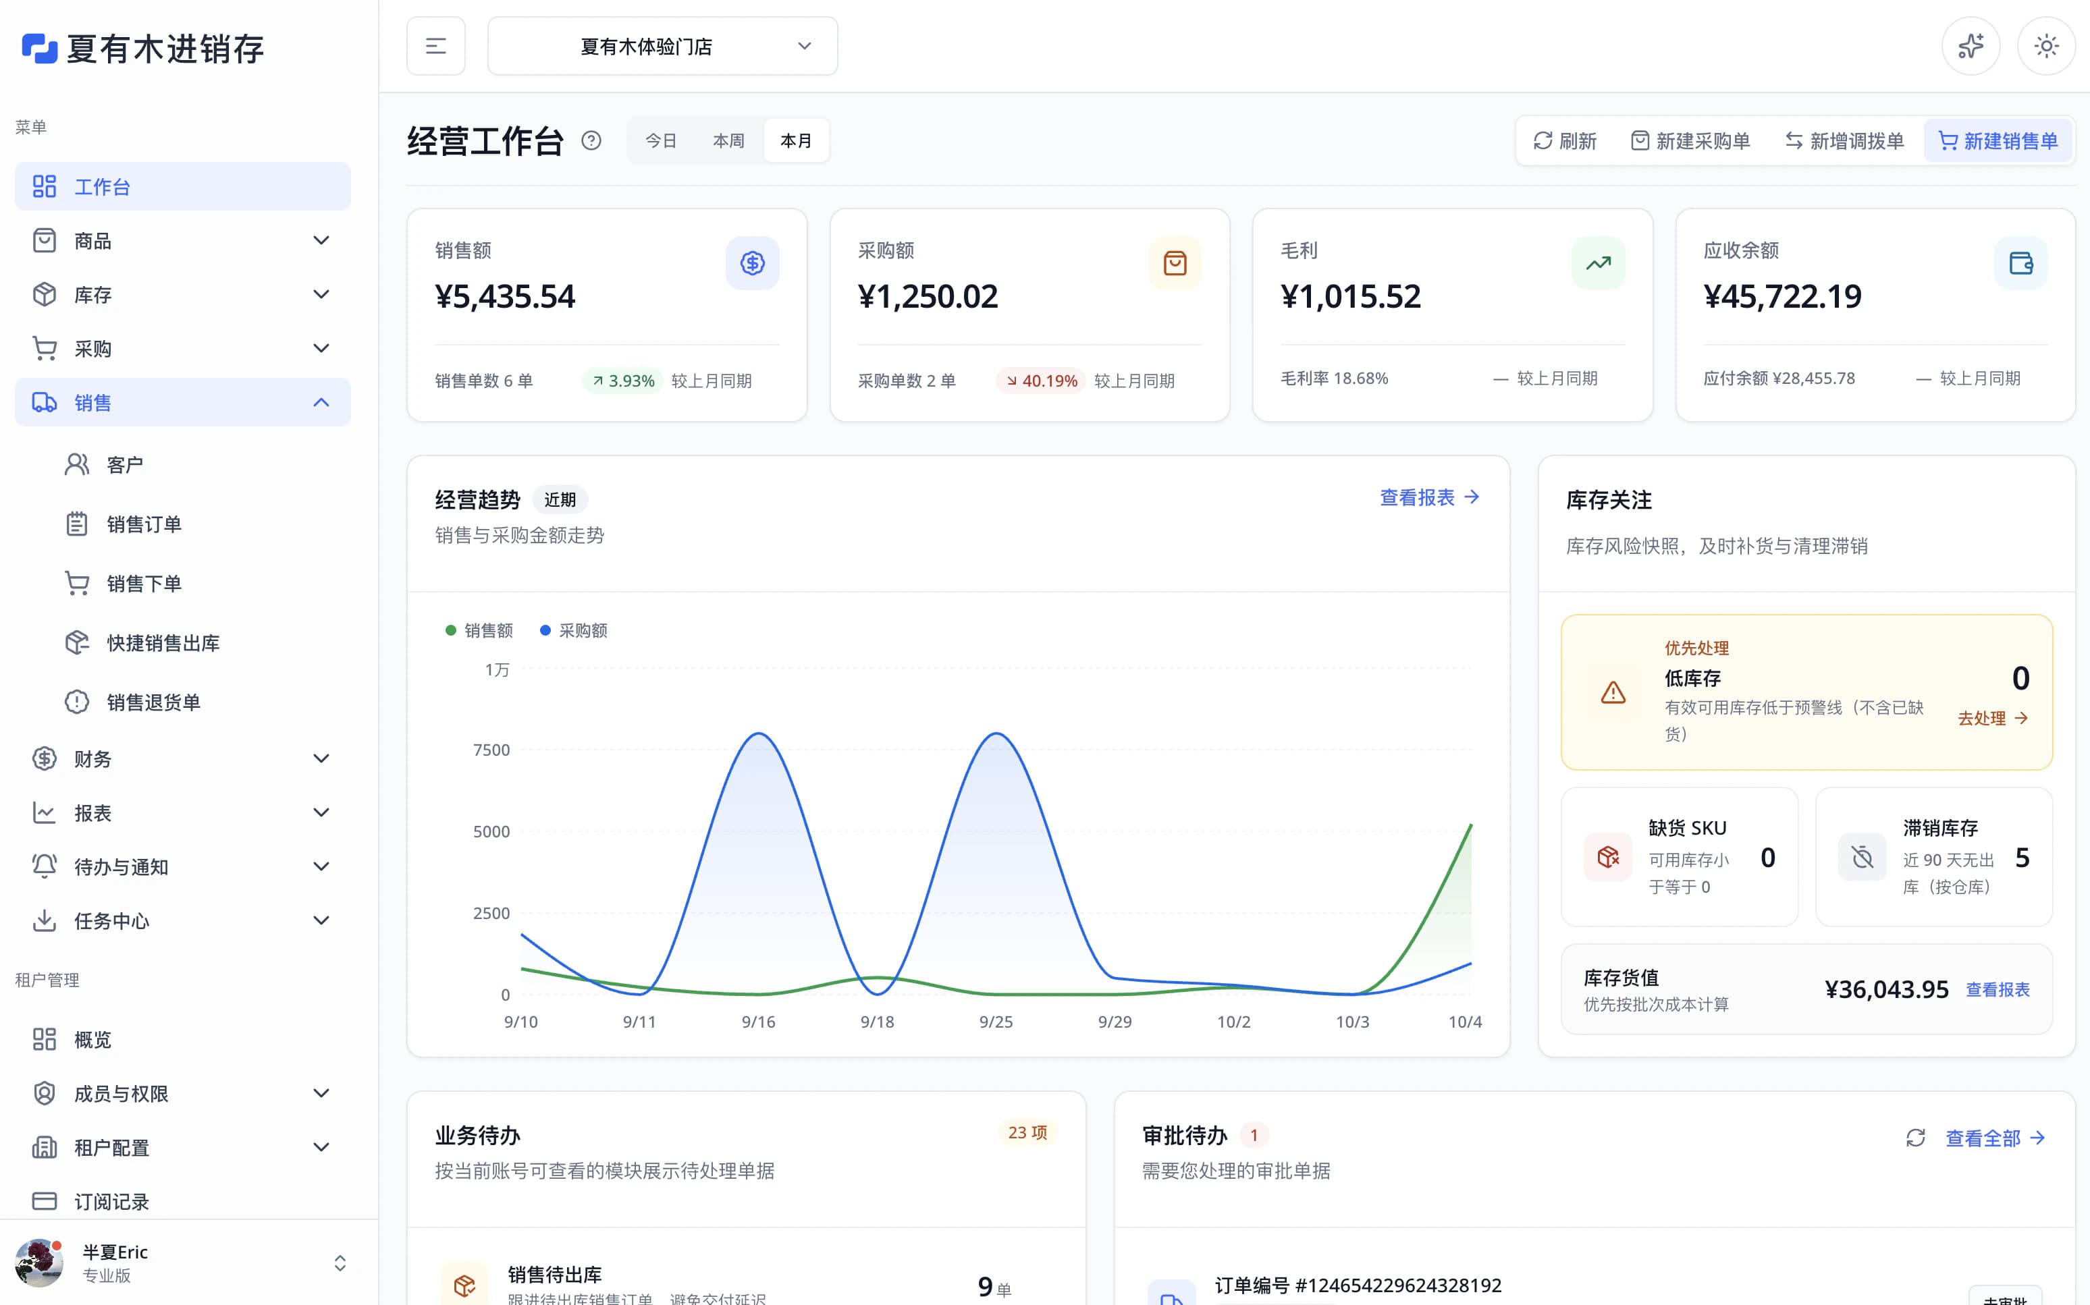Open user account switcher for 半夏Eric
Viewport: 2090px width, 1305px height.
[x=183, y=1262]
